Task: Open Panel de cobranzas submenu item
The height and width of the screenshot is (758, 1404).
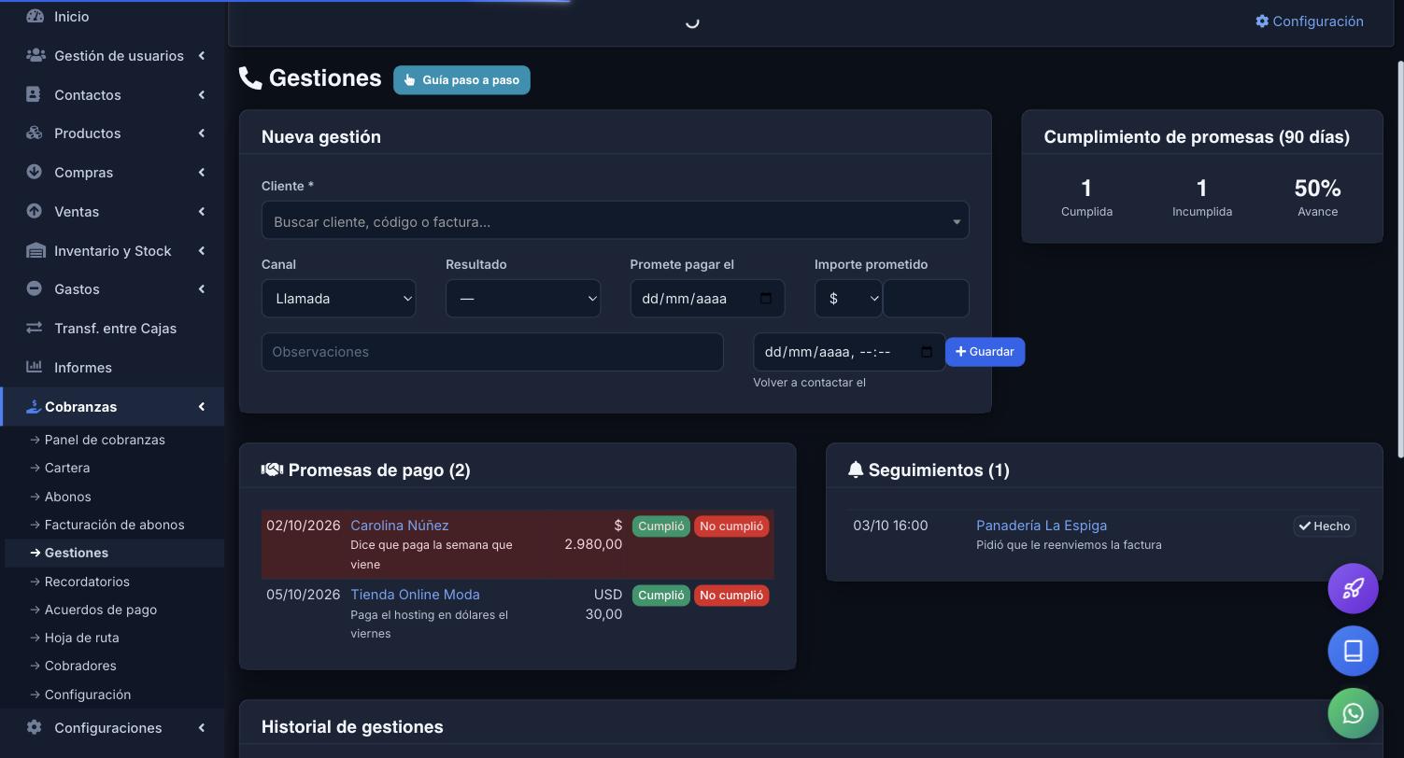Action: click(x=105, y=440)
